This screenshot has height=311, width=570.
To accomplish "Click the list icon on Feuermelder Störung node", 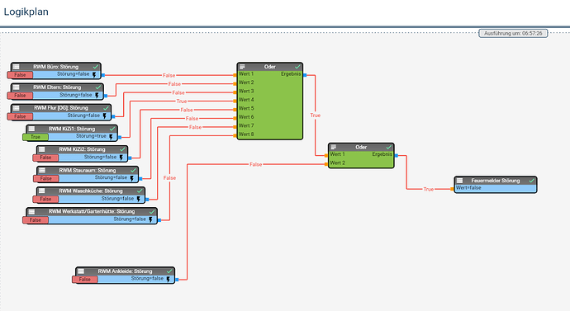I will 460,181.
